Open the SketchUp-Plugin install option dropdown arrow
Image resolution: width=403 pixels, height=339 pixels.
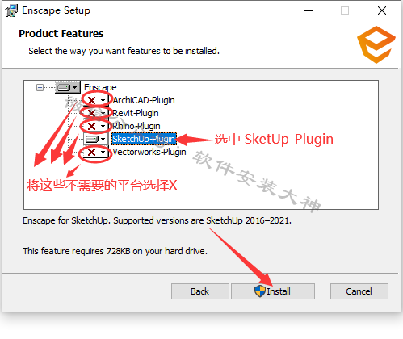103,140
